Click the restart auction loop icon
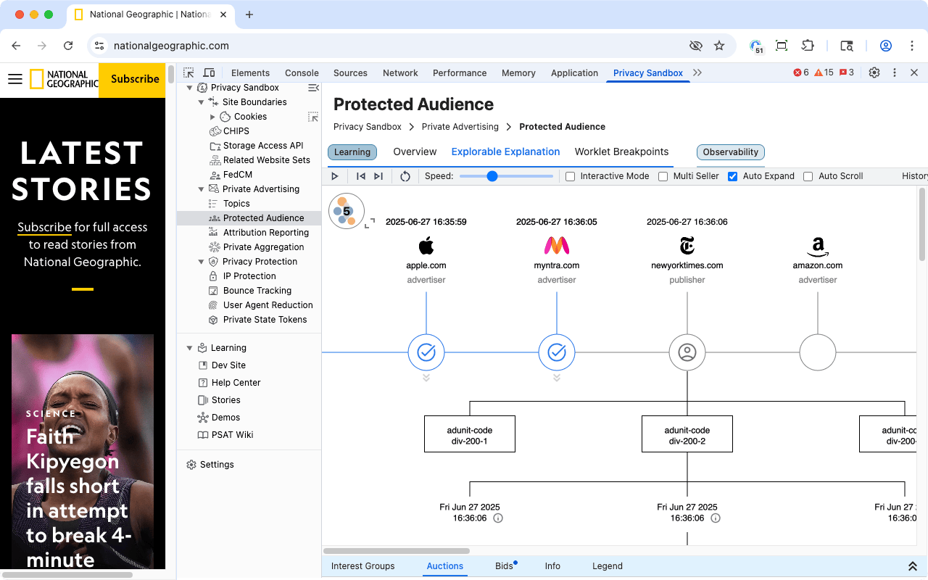 (405, 175)
